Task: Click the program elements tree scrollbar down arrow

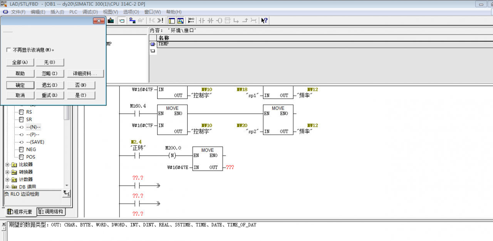Action: [x=67, y=186]
